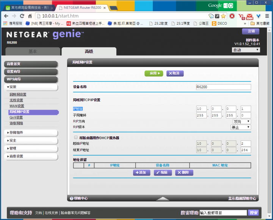Open LAN IP Setup (局域网IP设置) link
The width and height of the screenshot is (273, 220).
tap(33, 112)
